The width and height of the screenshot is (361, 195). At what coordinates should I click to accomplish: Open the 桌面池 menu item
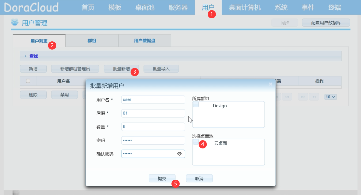tap(145, 7)
